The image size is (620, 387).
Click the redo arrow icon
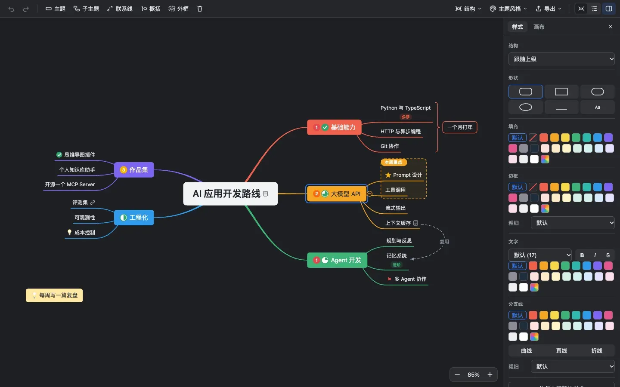coord(26,9)
